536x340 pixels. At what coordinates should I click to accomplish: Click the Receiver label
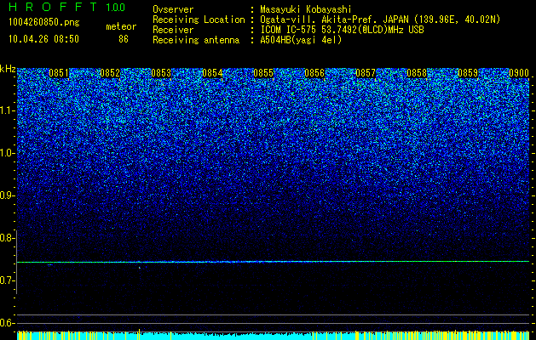[x=173, y=30]
